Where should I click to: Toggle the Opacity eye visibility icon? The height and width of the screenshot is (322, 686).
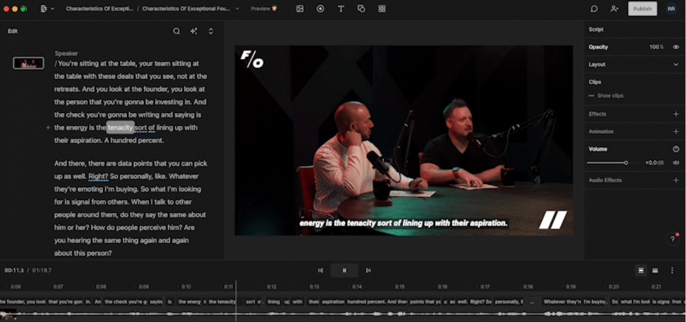(x=676, y=47)
